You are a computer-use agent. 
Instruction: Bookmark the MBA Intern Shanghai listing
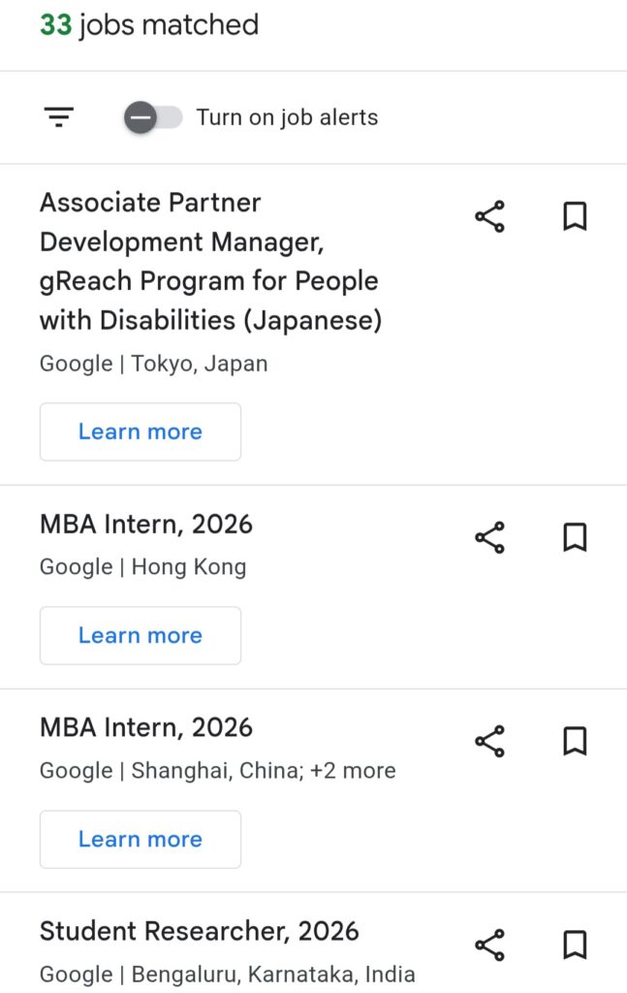point(576,740)
